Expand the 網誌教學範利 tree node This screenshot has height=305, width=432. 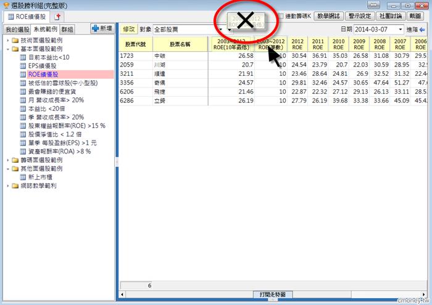(x=8, y=186)
